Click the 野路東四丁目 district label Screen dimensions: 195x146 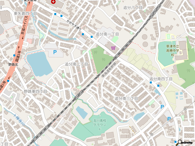click(35, 92)
